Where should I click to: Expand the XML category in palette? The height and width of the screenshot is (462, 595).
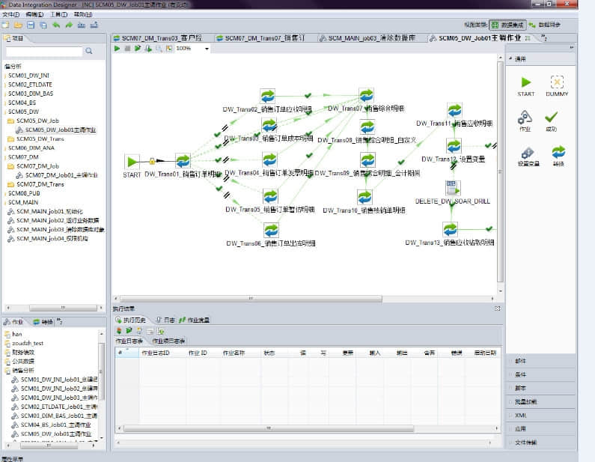click(522, 415)
